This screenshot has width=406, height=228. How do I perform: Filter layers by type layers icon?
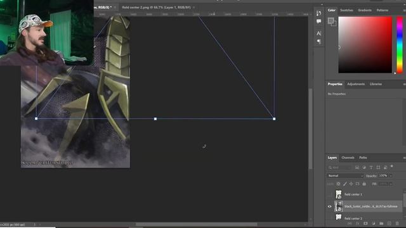click(371, 167)
